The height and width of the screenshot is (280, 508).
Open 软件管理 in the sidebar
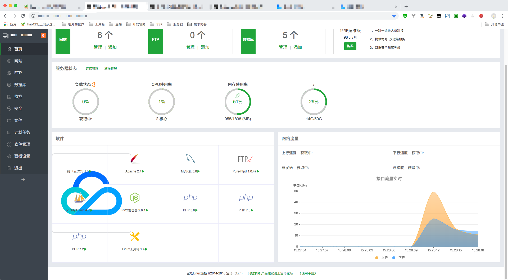click(x=24, y=144)
